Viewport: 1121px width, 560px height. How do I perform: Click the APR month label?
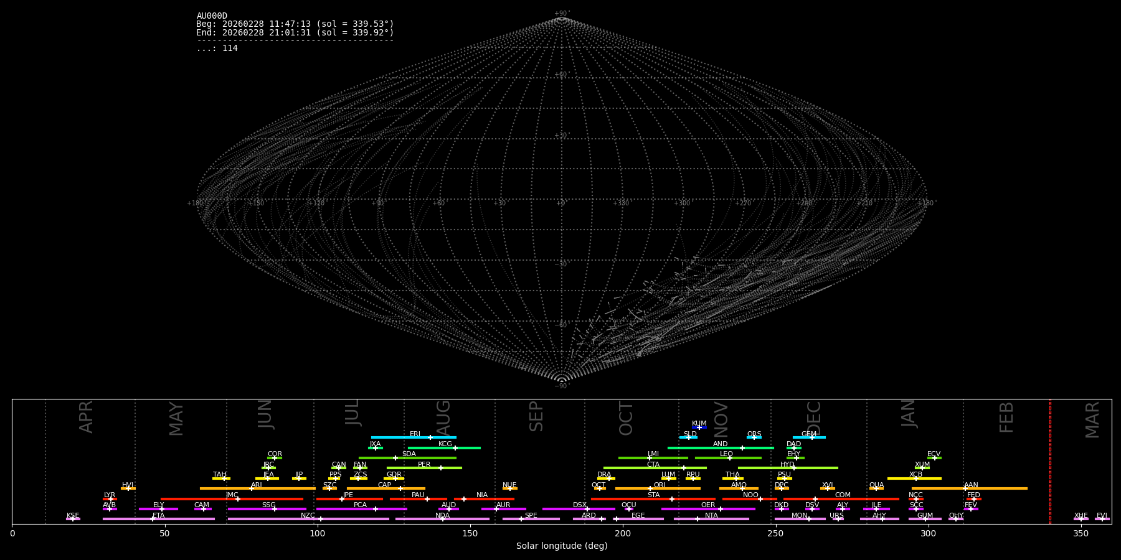pyautogui.click(x=86, y=417)
